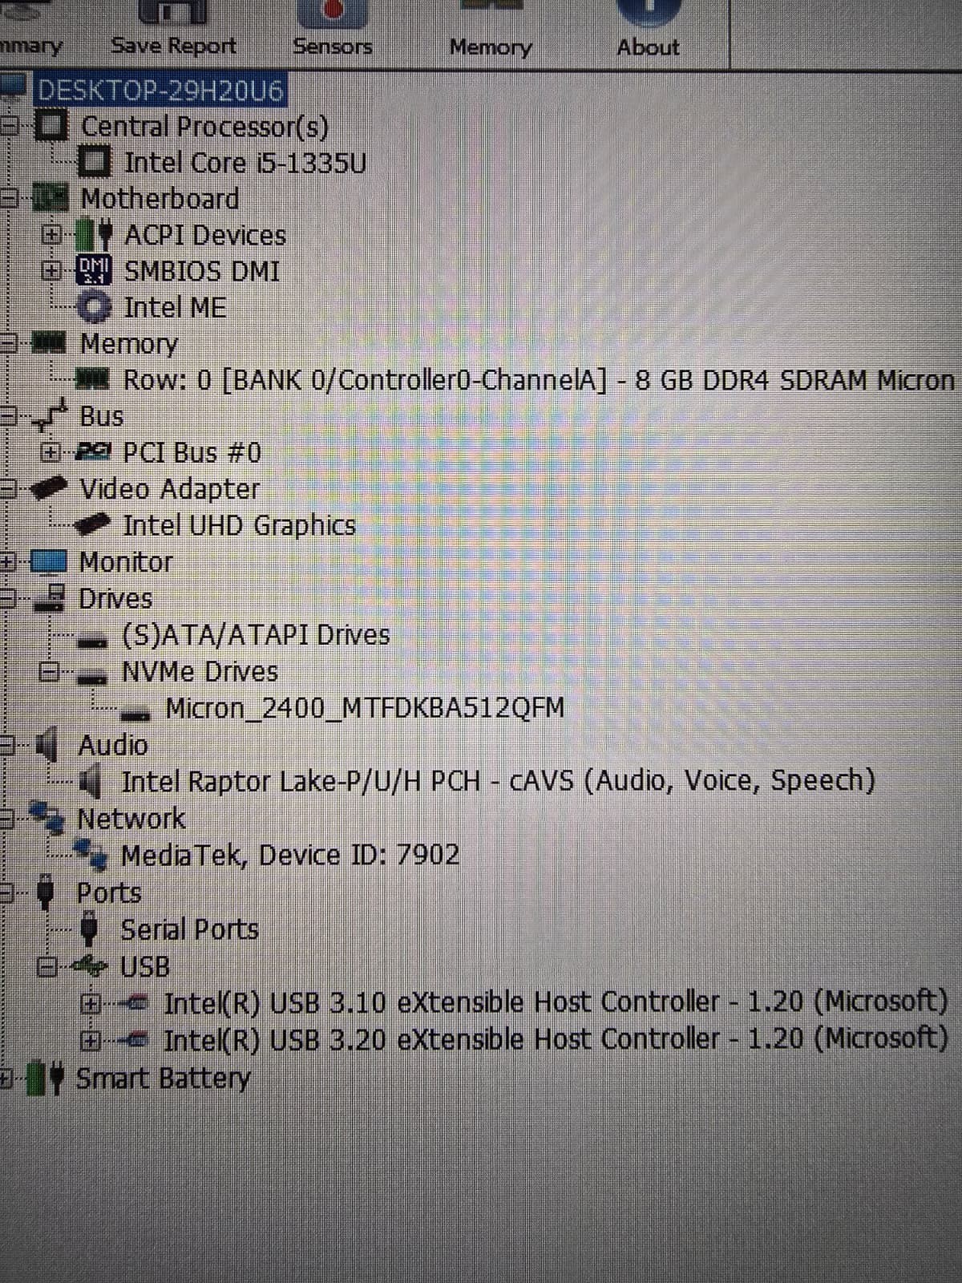Image resolution: width=962 pixels, height=1283 pixels.
Task: Collapse the USB node
Action: [48, 967]
